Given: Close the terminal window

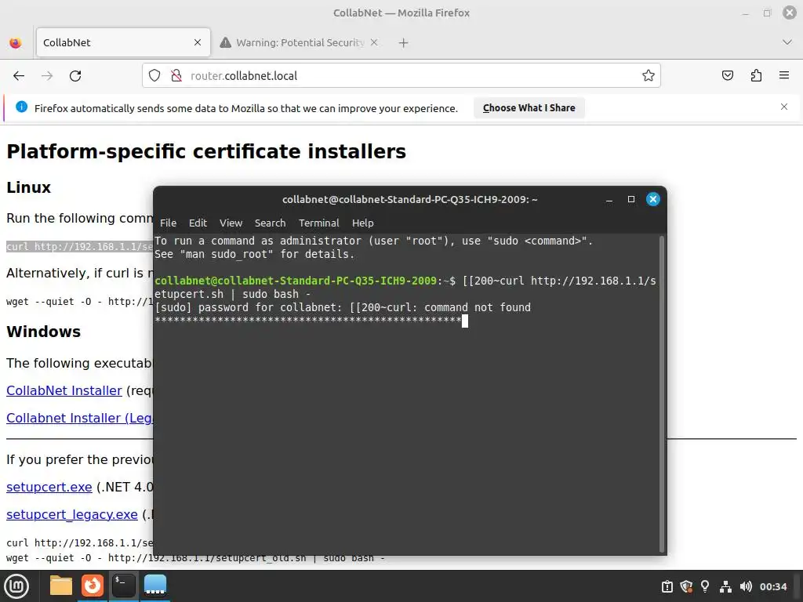Looking at the screenshot, I should tap(653, 199).
